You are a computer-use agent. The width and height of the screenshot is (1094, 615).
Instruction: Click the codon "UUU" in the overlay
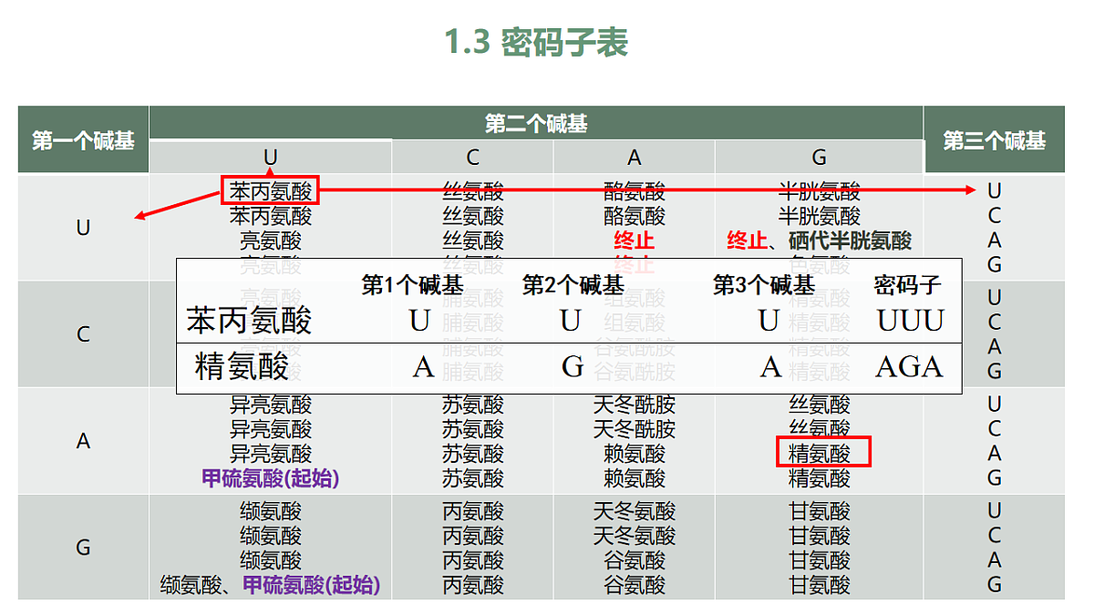coord(911,321)
